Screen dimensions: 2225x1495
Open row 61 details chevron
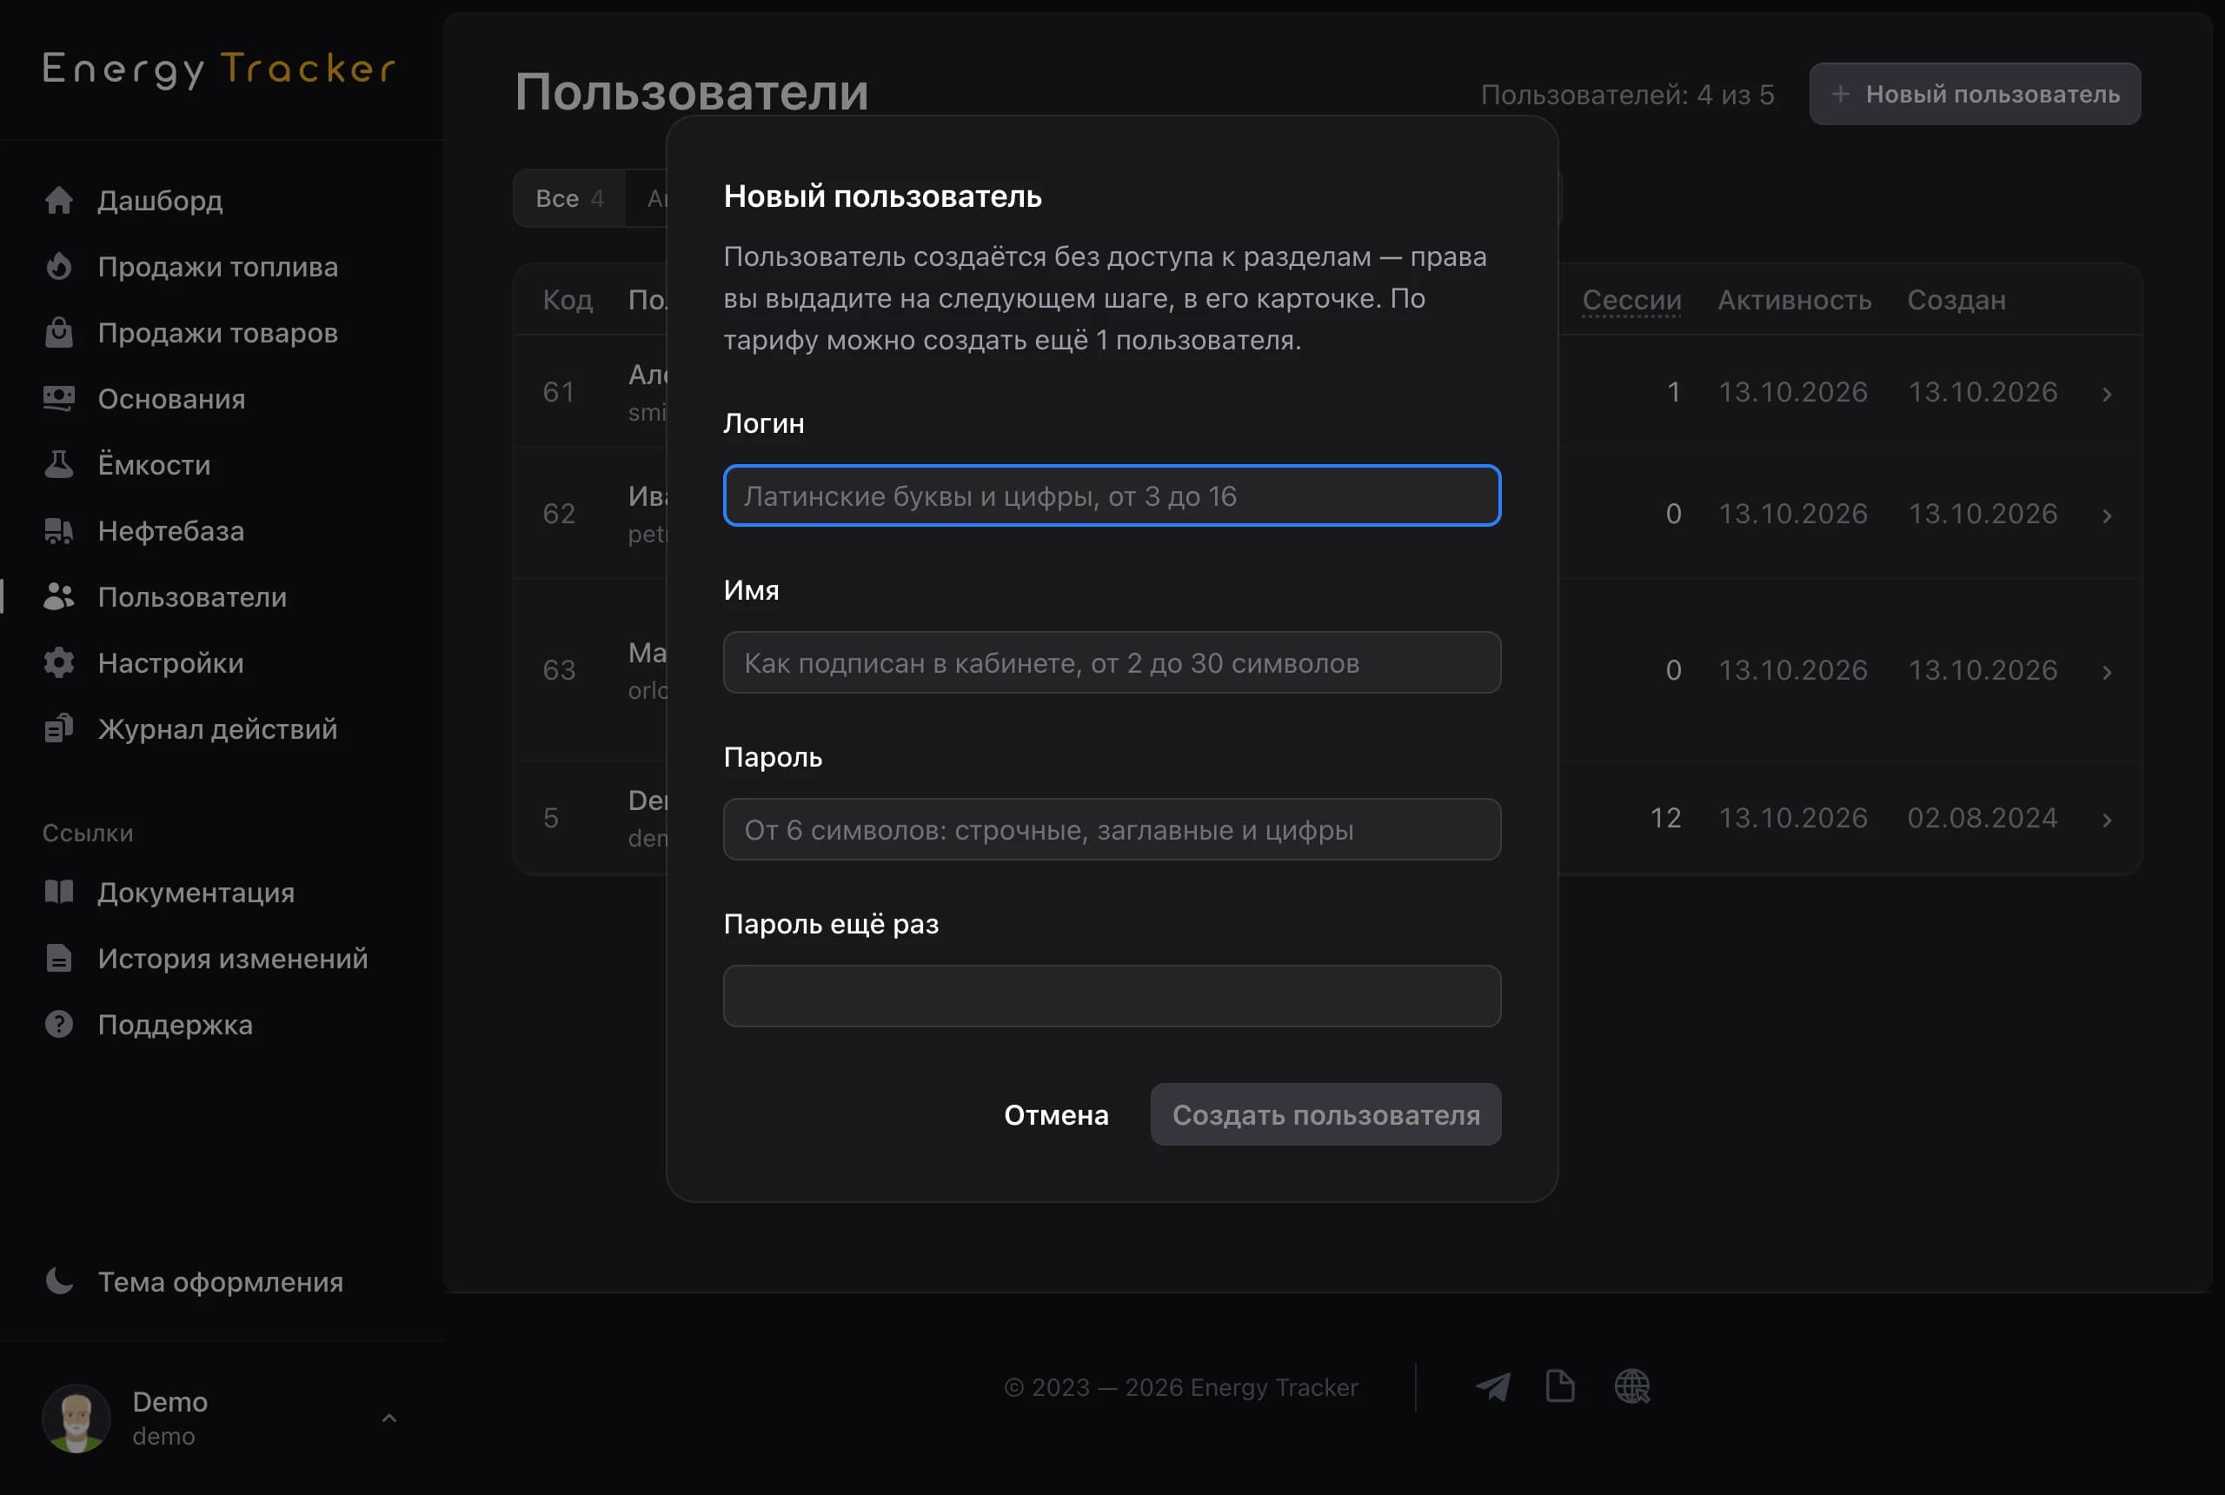[x=2107, y=393]
